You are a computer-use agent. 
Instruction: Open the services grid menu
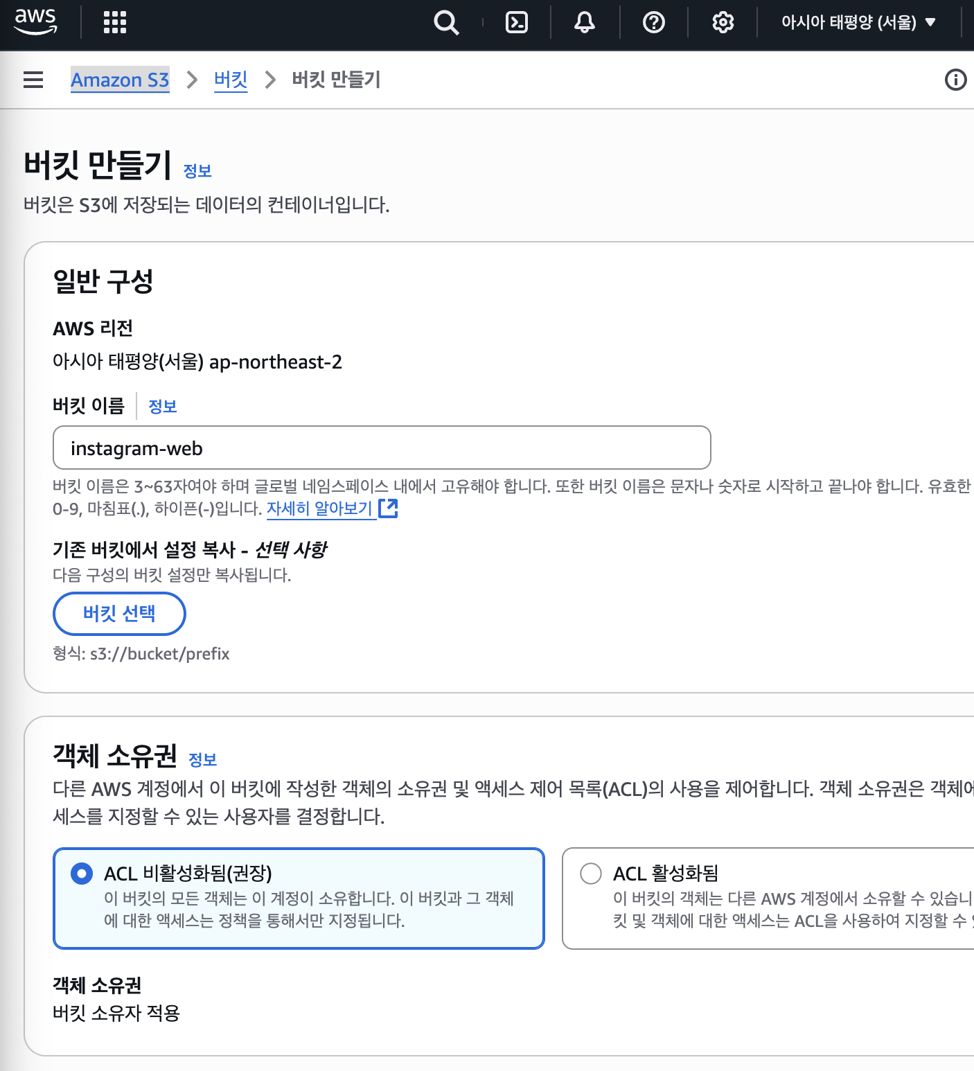115,22
